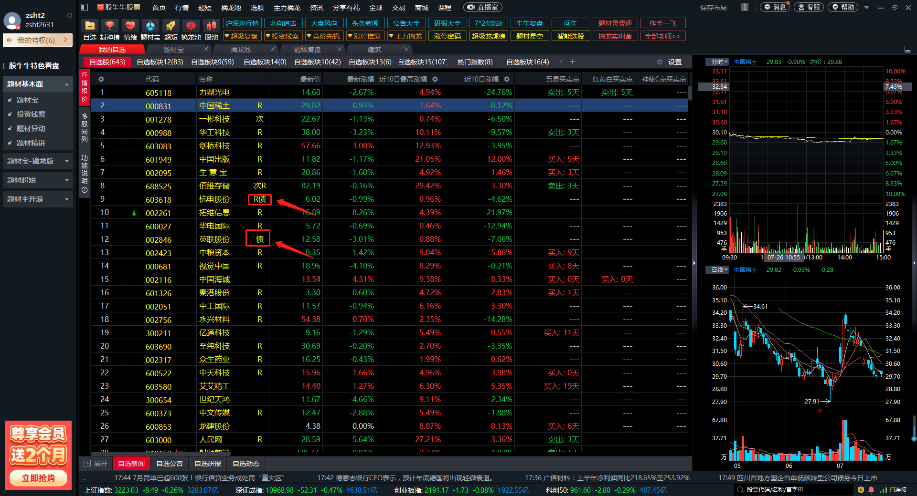
Task: Open 我的特权(6) privileges
Action: tap(38, 40)
